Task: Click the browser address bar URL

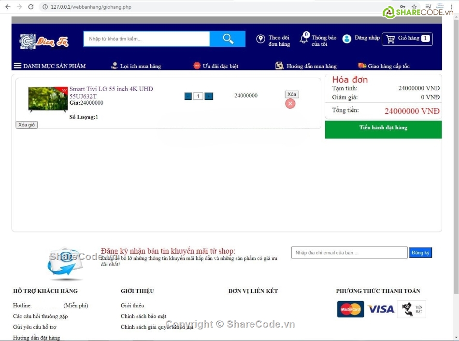Action: (91, 7)
